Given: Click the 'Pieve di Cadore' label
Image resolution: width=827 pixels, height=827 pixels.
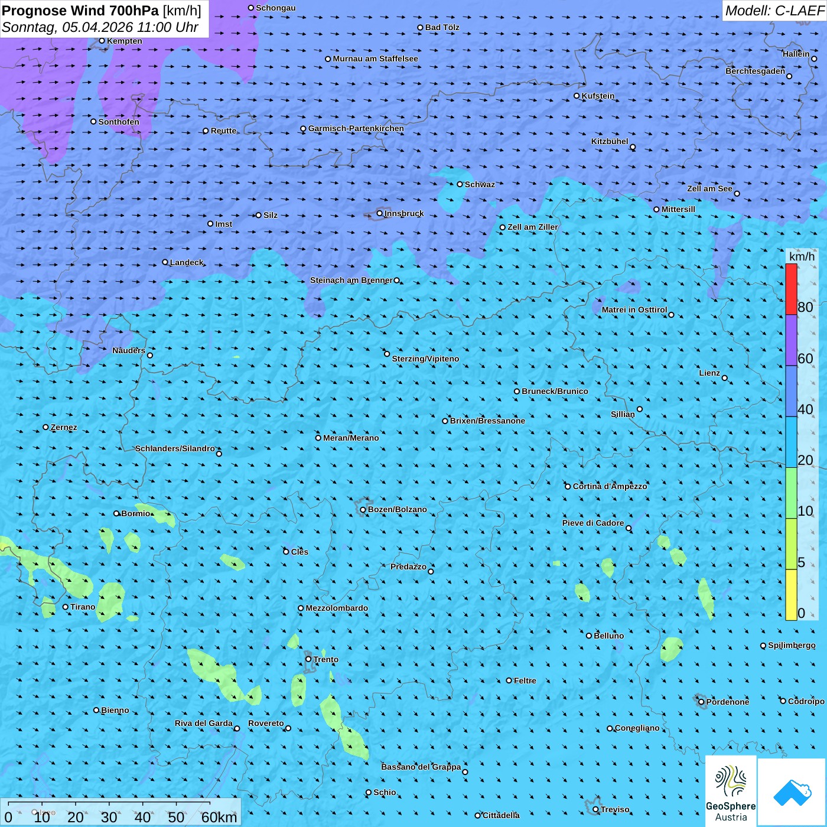Looking at the screenshot, I should pos(593,523).
